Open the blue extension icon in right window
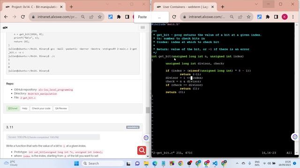300x168 pixels. tap(259, 17)
